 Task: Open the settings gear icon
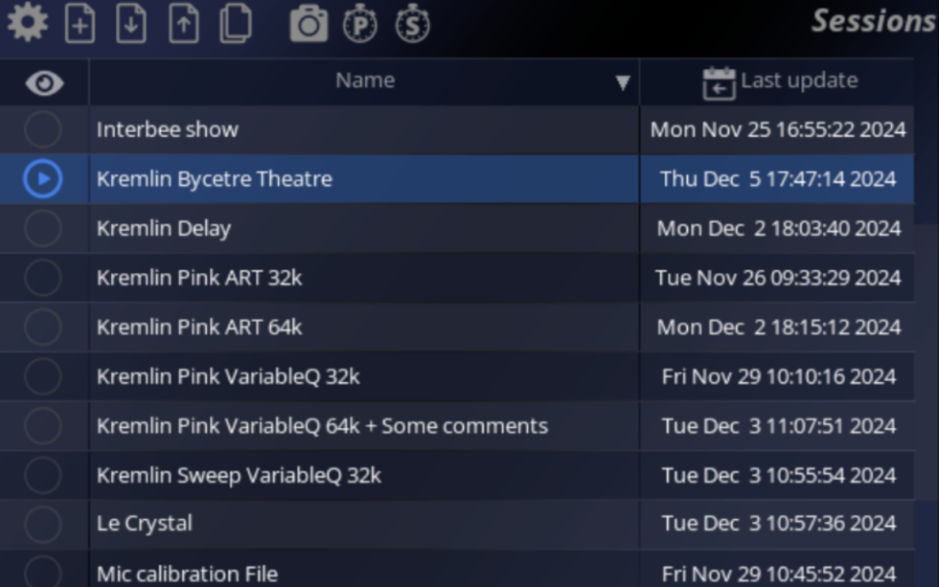click(x=27, y=23)
